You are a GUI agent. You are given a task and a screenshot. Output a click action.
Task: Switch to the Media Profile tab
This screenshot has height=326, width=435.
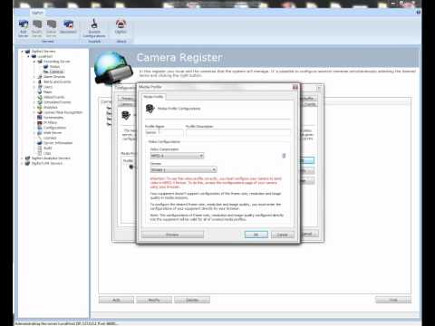point(153,97)
